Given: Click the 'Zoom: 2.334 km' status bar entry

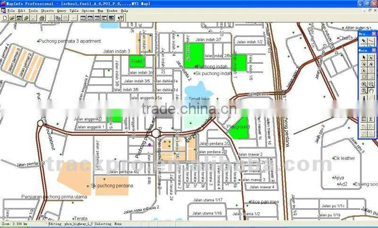Looking at the screenshot, I should (15, 224).
